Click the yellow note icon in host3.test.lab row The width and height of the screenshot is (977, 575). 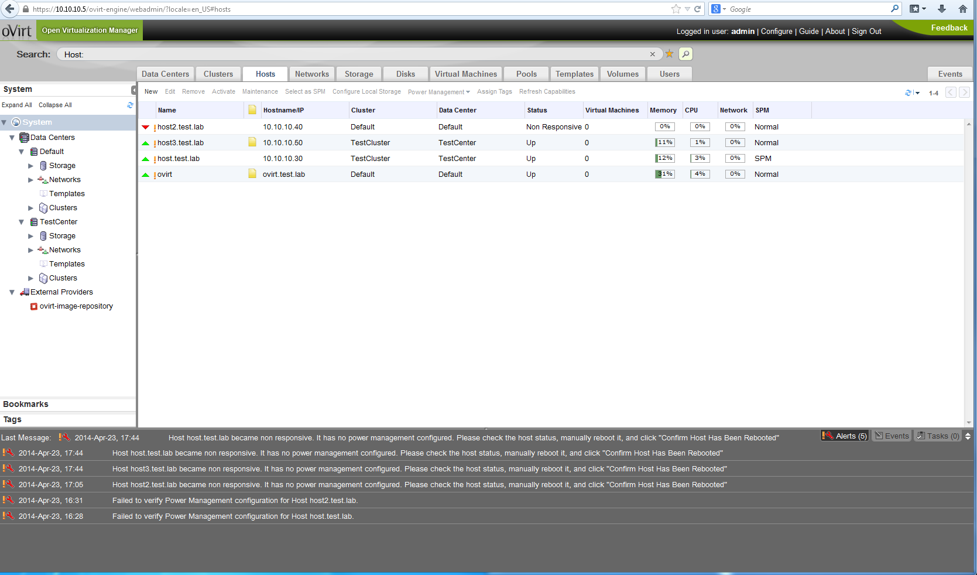click(252, 142)
